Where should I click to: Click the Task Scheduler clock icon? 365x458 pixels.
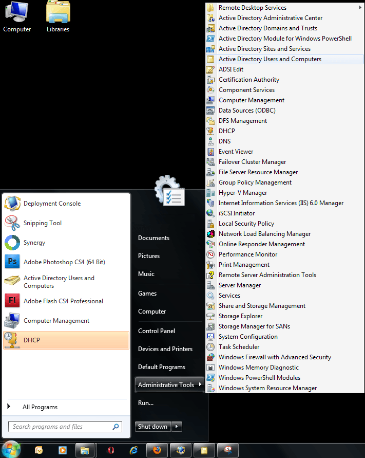coord(210,347)
